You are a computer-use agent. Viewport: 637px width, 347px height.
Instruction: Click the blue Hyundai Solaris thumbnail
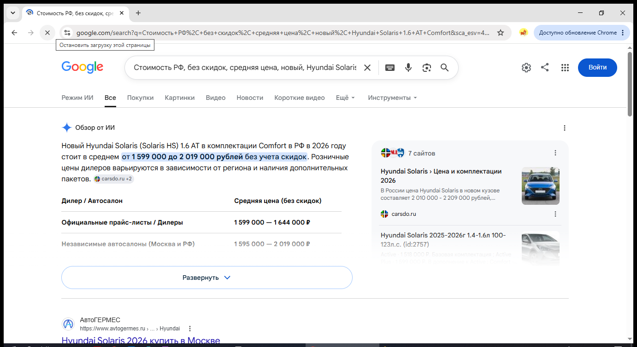click(541, 186)
